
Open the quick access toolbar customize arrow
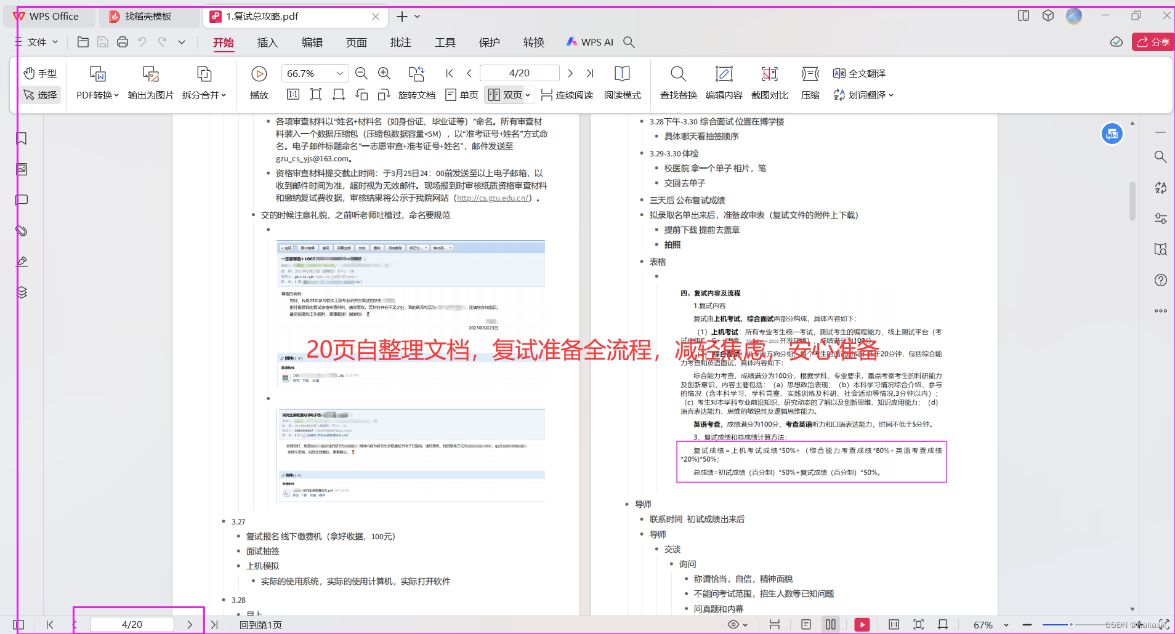pos(182,42)
